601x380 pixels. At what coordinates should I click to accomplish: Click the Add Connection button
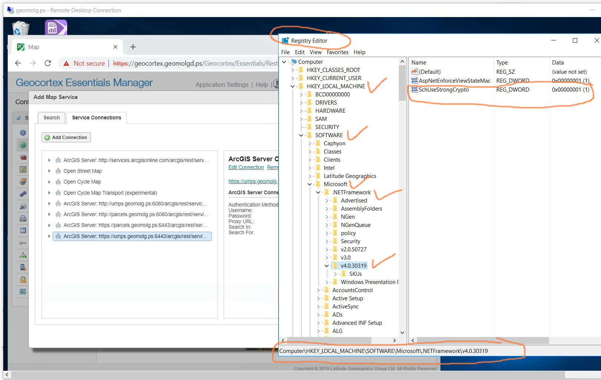pyautogui.click(x=66, y=138)
